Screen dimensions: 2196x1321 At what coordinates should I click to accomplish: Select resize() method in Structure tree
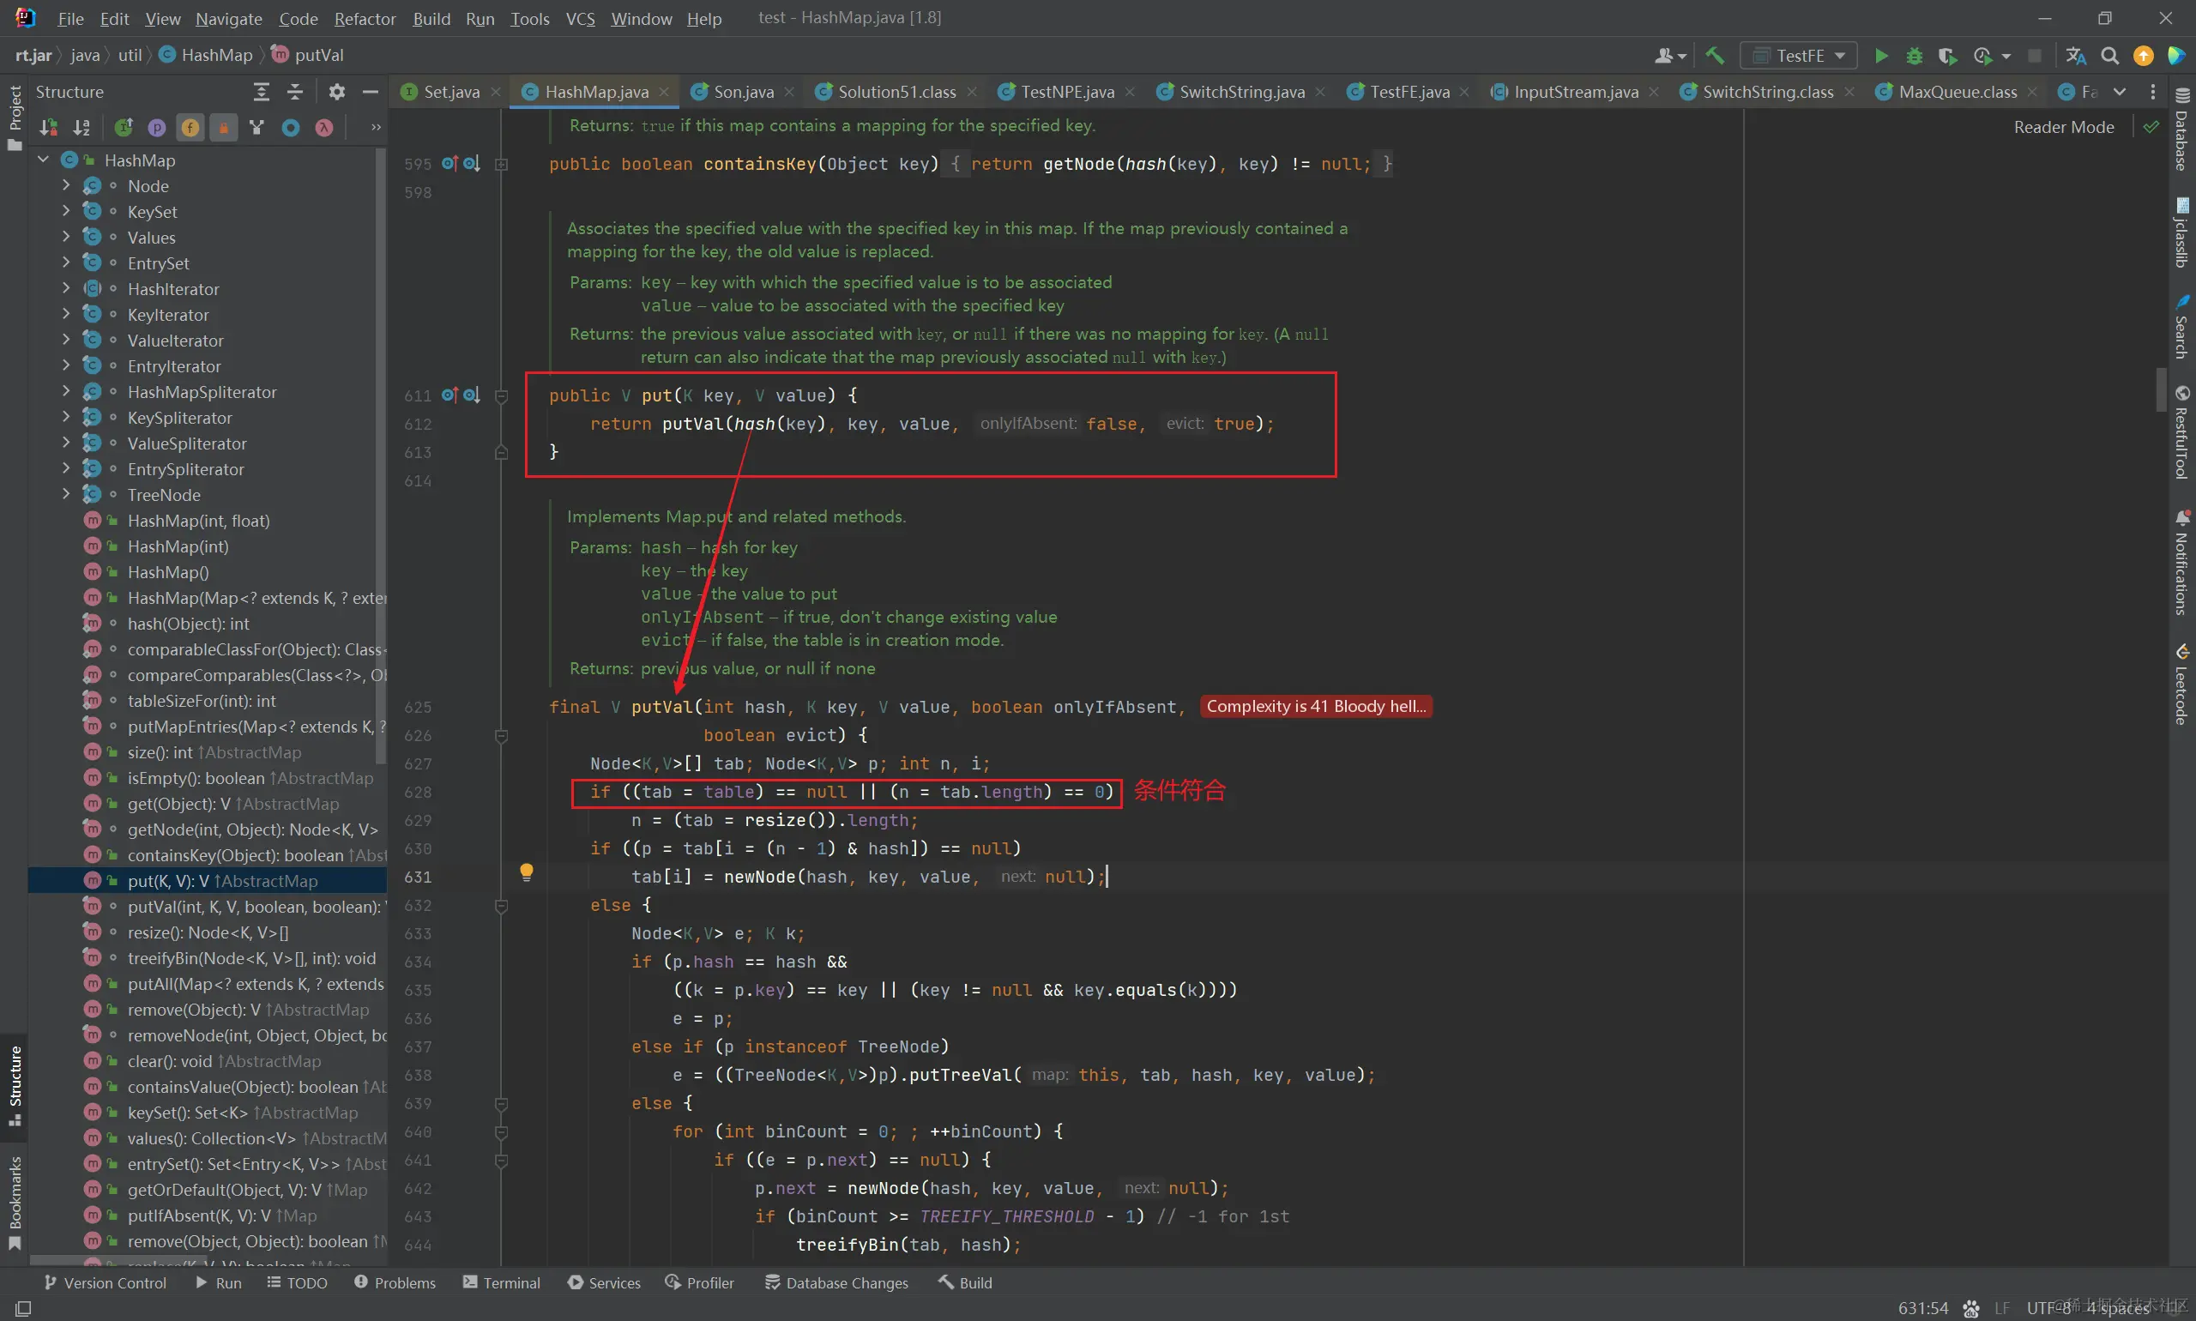coord(207,932)
